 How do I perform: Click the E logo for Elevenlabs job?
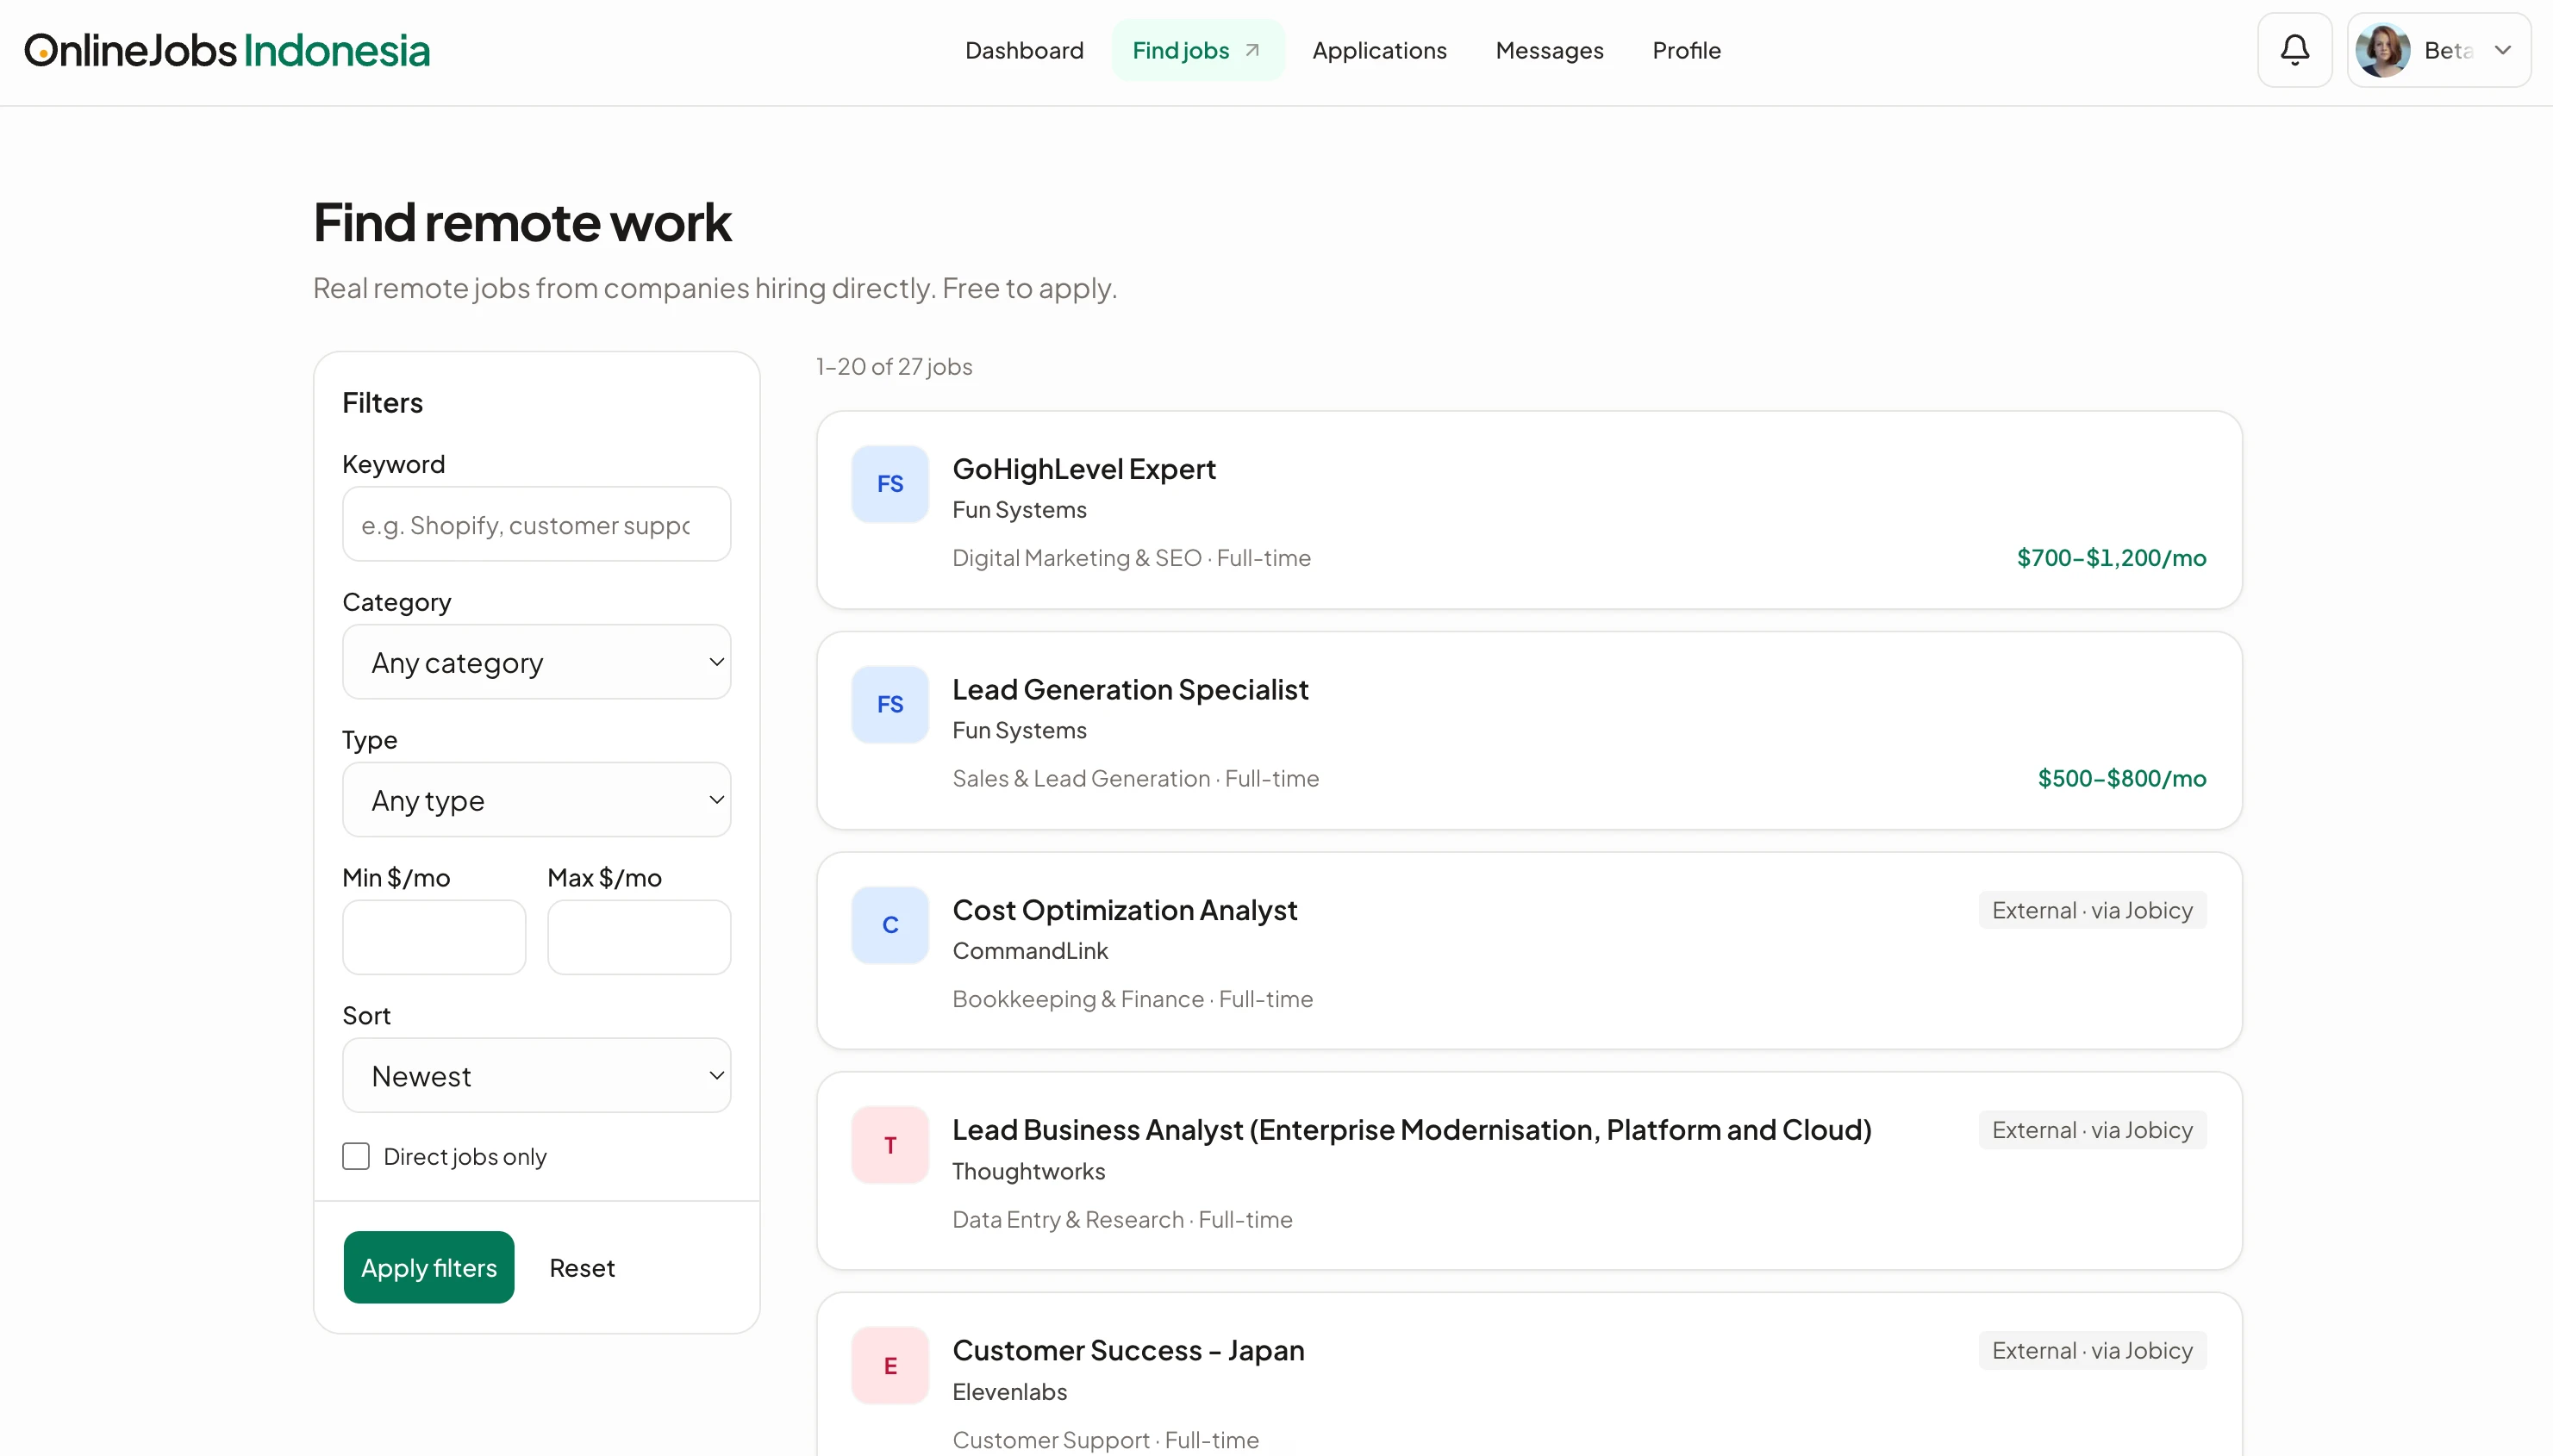[889, 1366]
